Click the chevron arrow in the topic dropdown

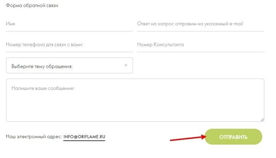126,65
